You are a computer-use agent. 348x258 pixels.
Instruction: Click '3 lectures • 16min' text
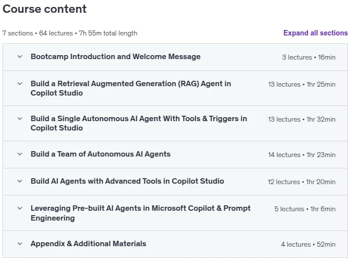point(309,57)
